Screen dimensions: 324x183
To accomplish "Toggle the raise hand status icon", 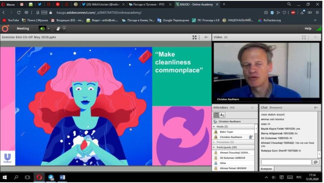I will [x=58, y=29].
